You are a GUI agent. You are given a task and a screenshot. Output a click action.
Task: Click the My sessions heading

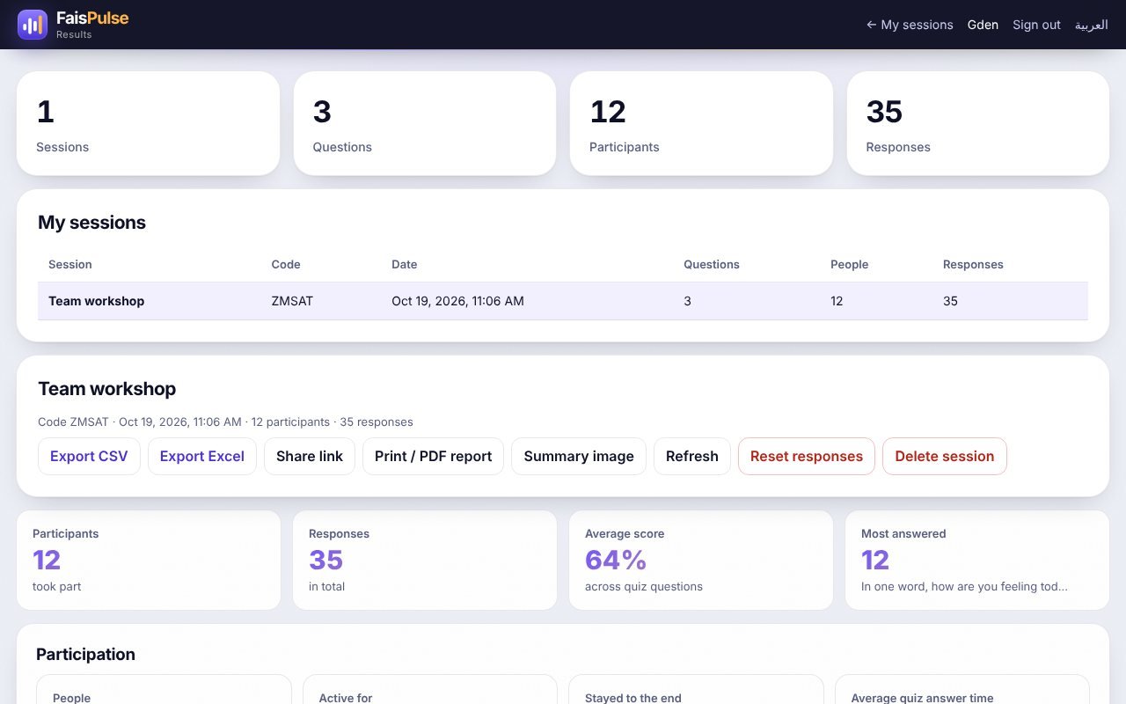point(91,223)
